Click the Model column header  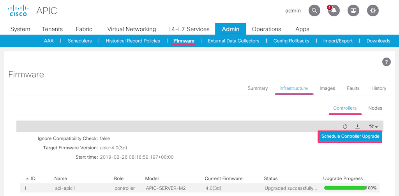[152, 178]
